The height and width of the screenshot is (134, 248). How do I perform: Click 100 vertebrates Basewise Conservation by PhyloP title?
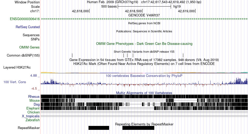tap(144, 76)
